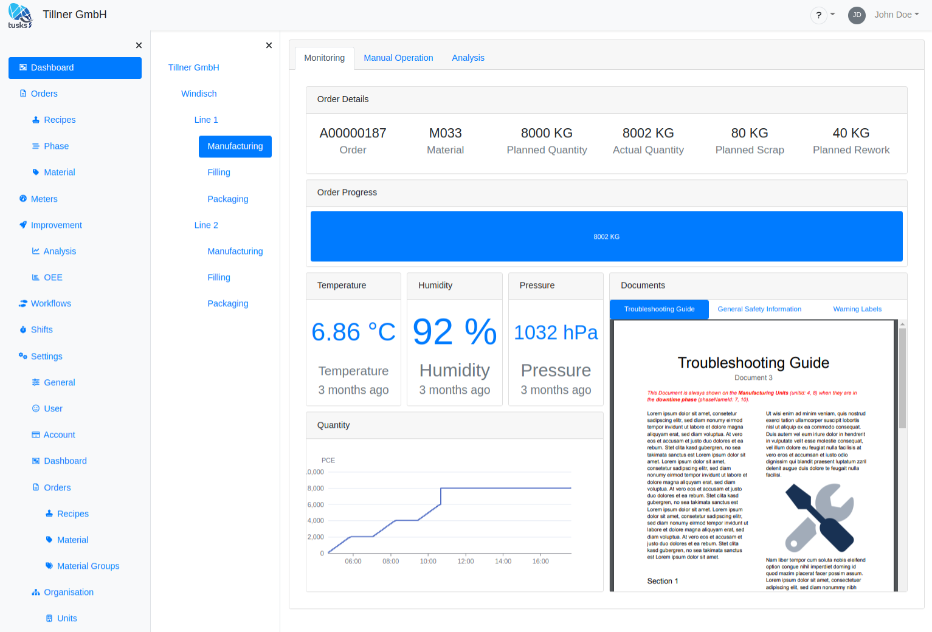
Task: Expand the Line 2 tree node
Action: 206,225
